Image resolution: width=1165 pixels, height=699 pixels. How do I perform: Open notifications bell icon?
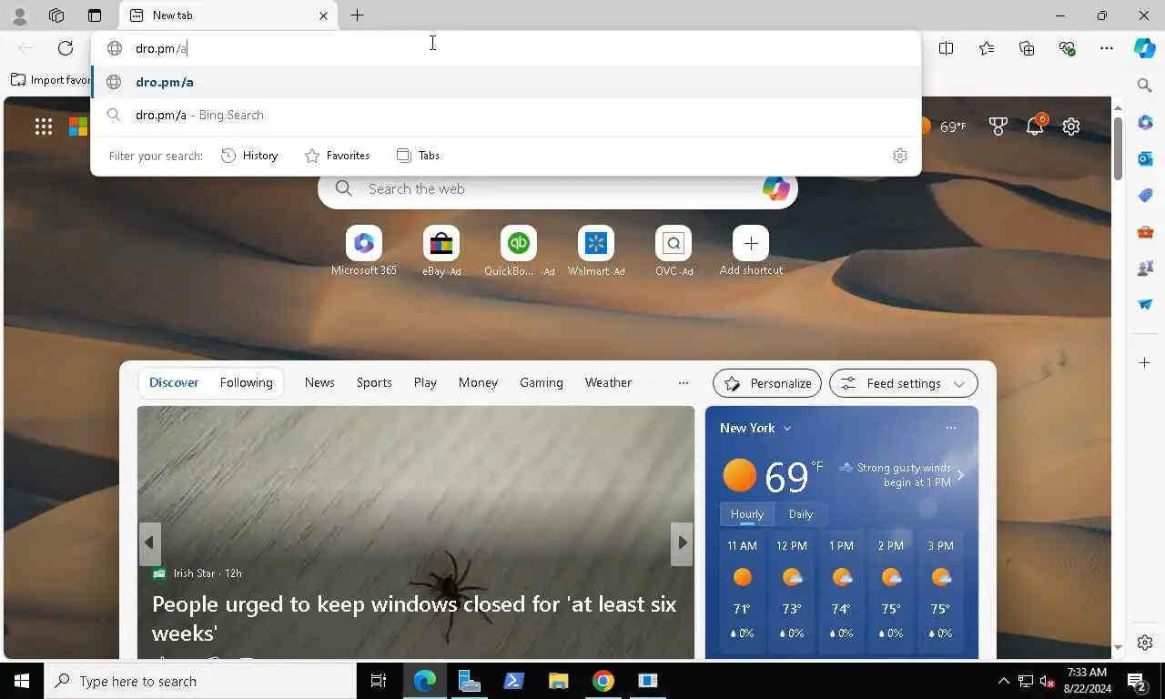pyautogui.click(x=1035, y=127)
